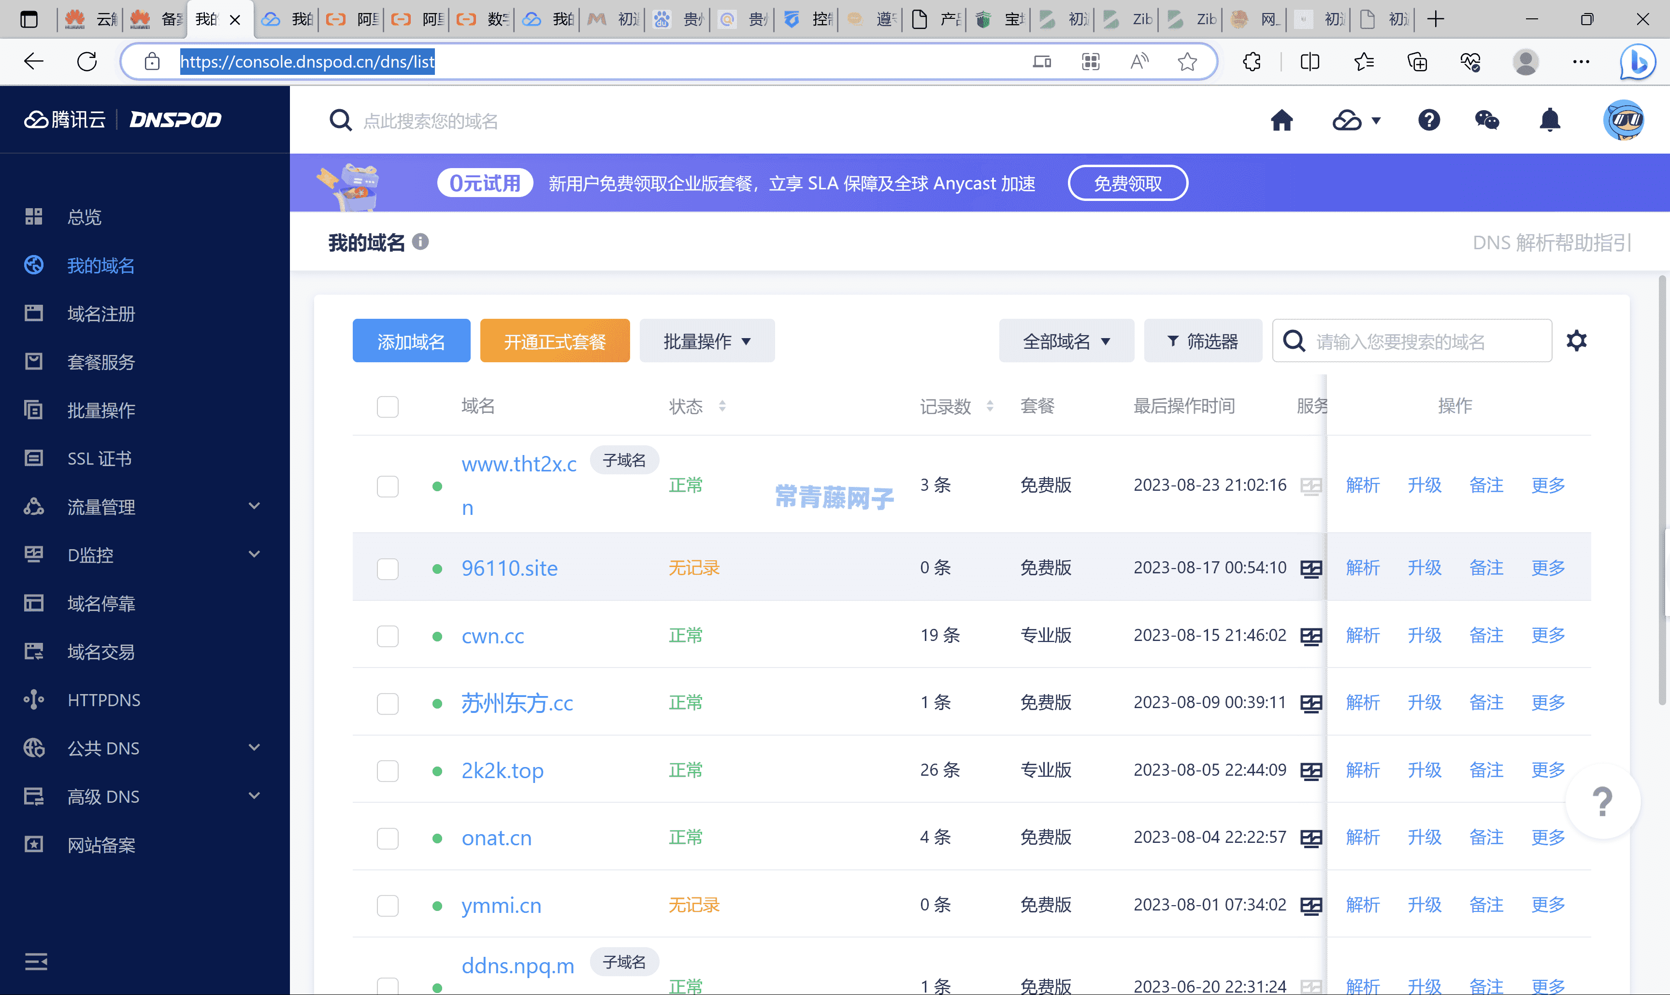Check the www.tht2x.cn row checkbox
This screenshot has width=1670, height=995.
(388, 486)
